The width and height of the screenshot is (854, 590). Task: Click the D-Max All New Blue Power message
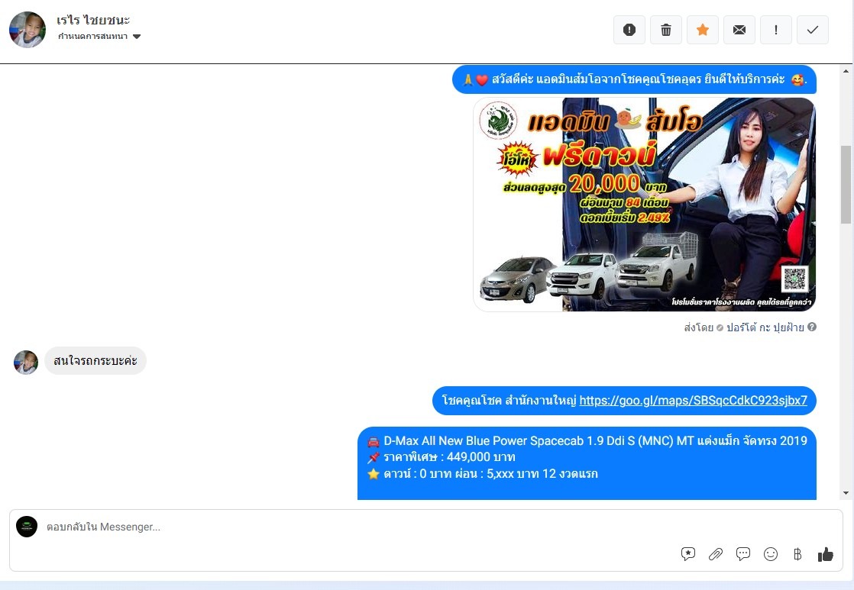click(x=587, y=463)
